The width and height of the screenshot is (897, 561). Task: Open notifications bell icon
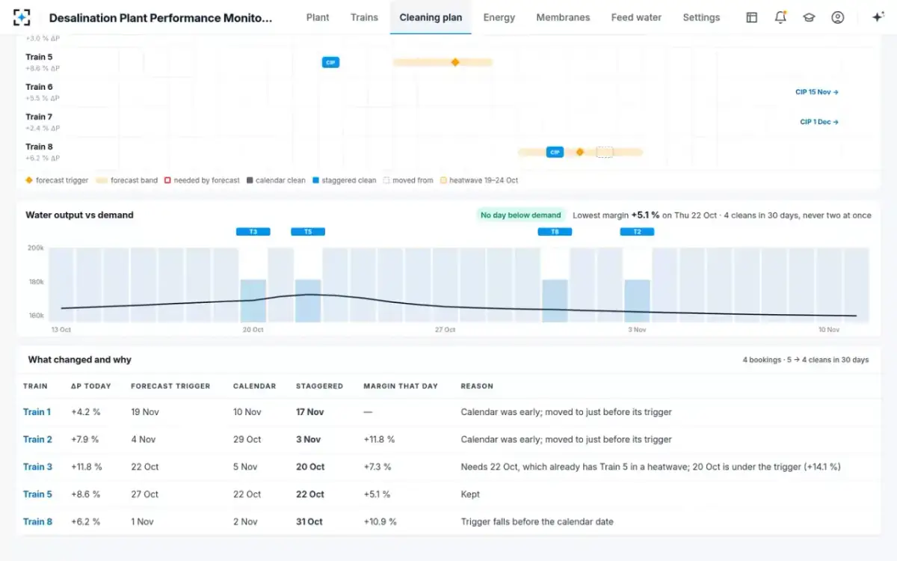point(780,17)
